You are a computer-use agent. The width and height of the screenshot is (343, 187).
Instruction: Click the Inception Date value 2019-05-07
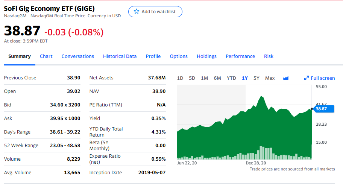tap(152, 173)
